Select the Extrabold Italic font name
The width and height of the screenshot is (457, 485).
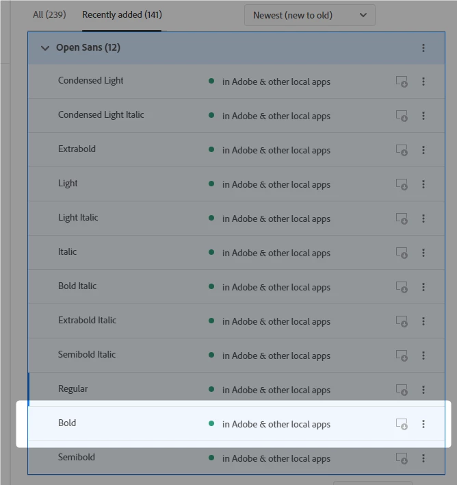pos(87,320)
